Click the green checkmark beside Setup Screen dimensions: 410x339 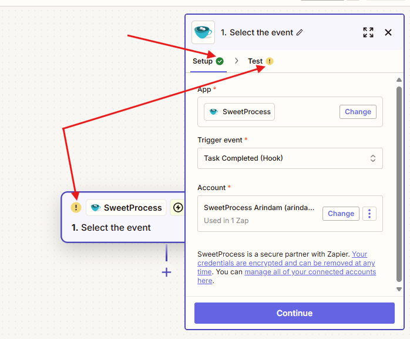pos(220,61)
